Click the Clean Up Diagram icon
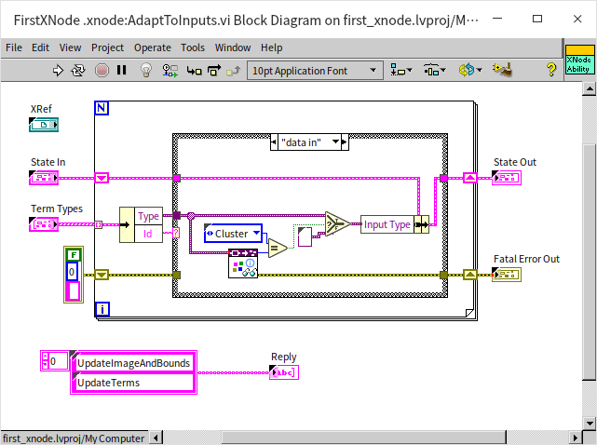The image size is (597, 445). [x=504, y=70]
